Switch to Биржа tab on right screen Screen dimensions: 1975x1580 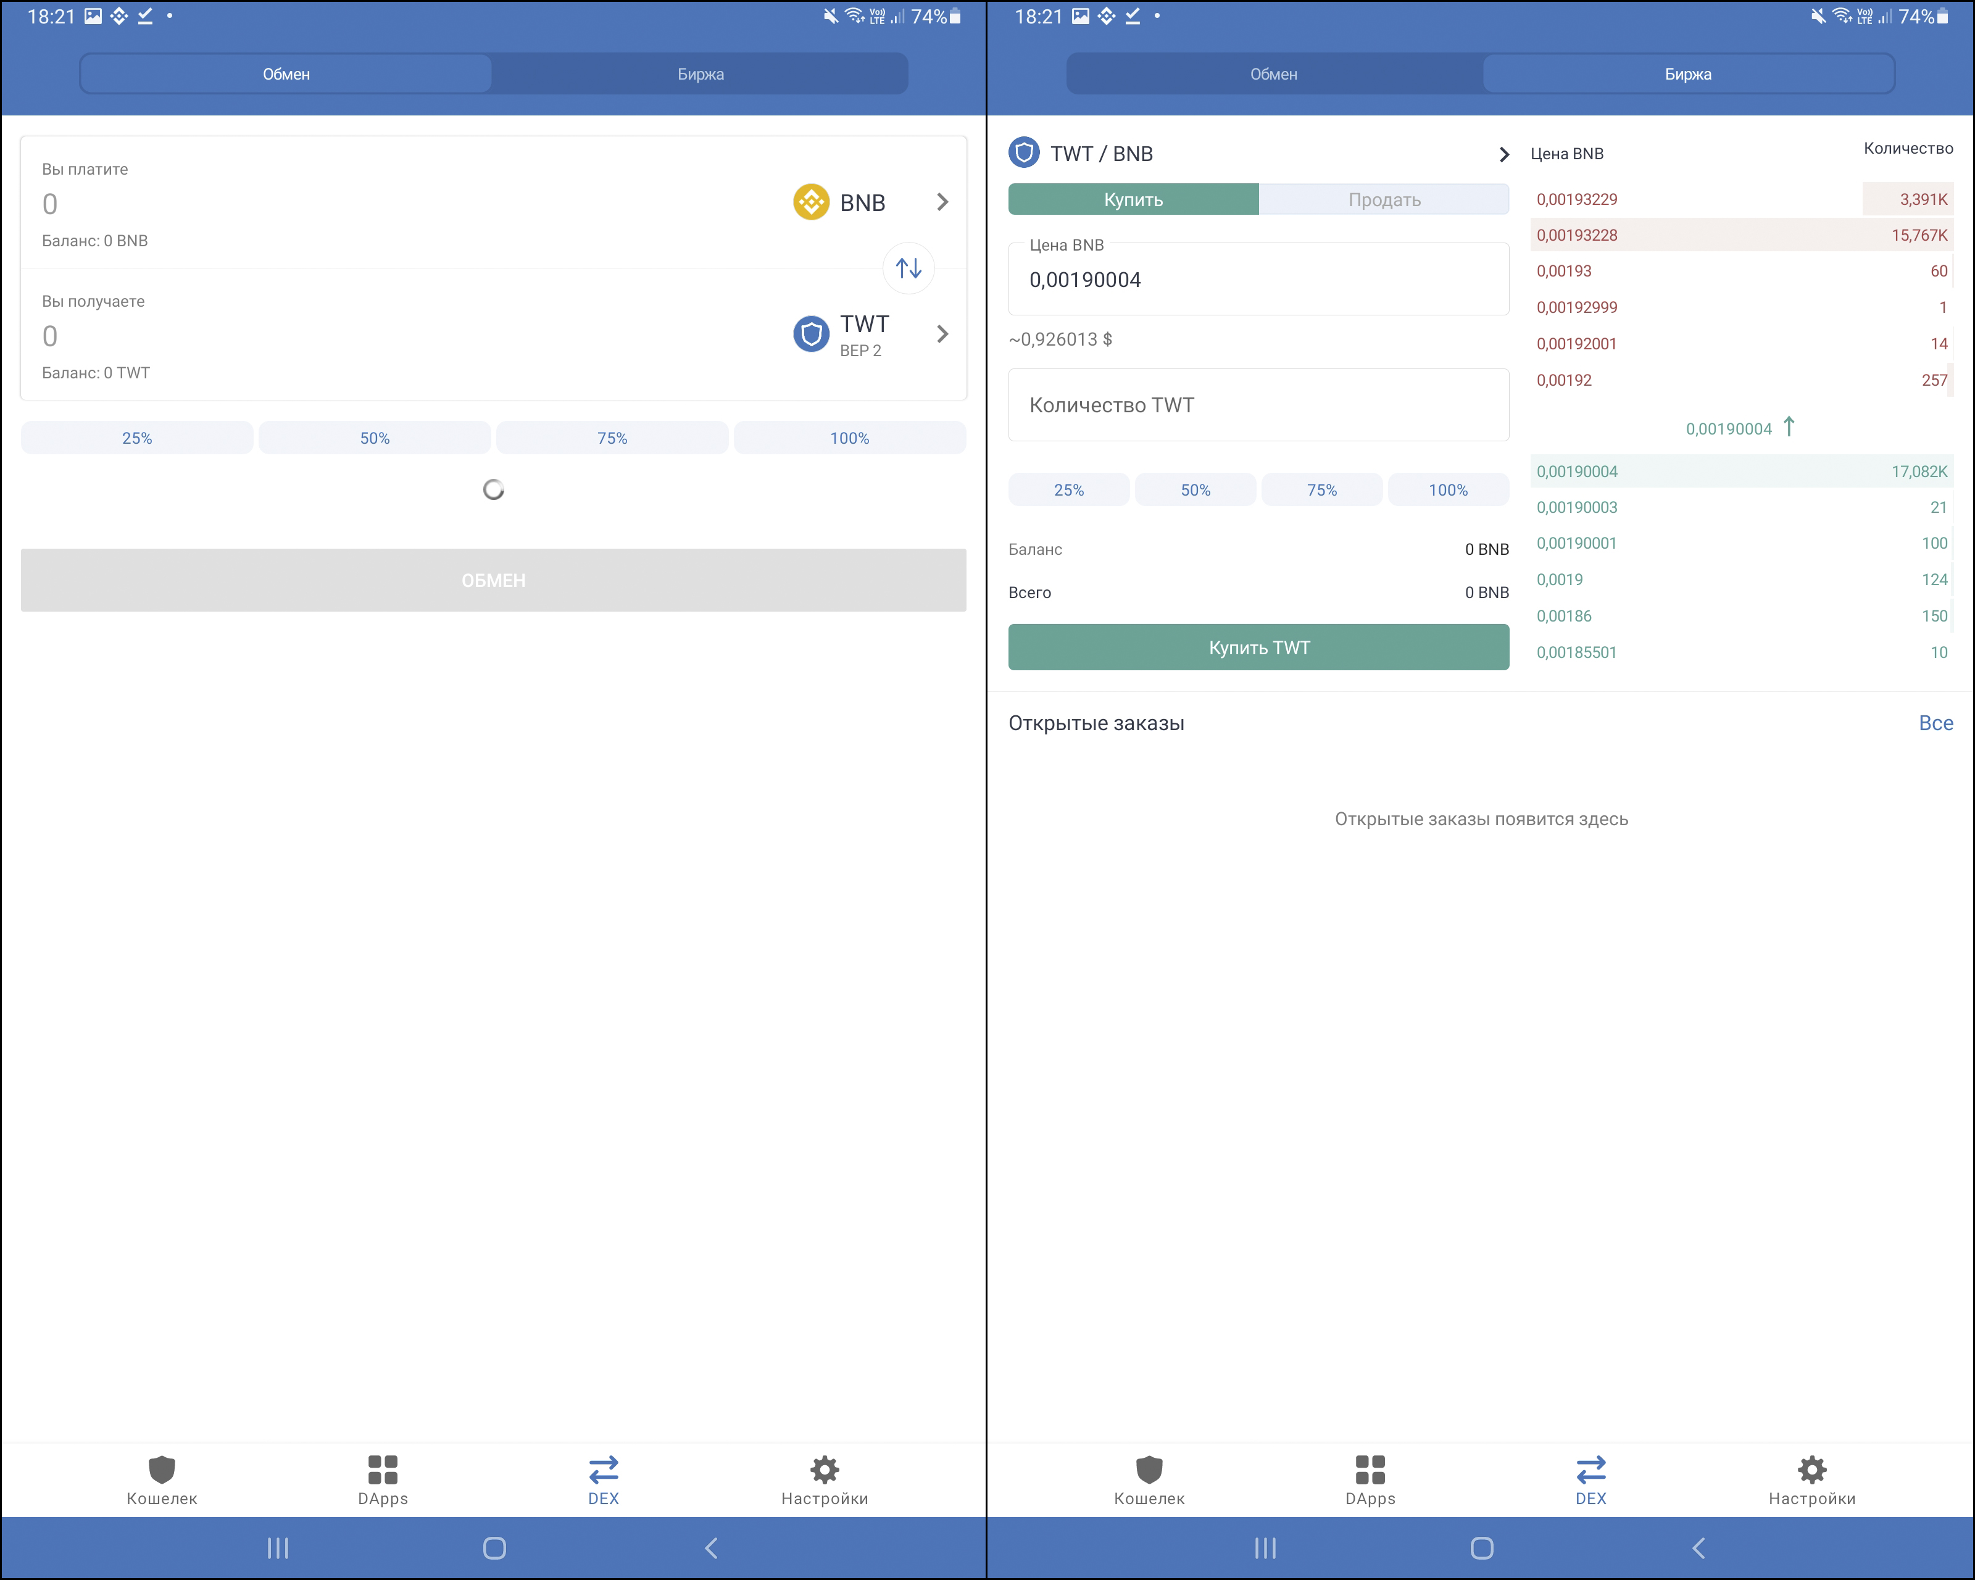(1688, 73)
